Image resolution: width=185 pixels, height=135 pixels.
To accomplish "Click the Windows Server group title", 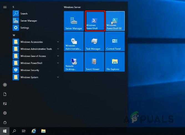I will pos(72,7).
